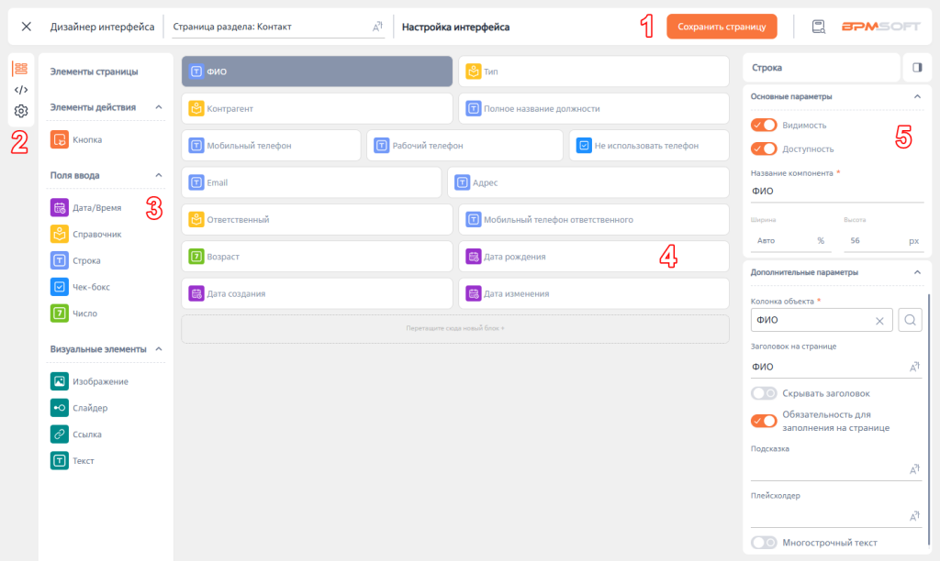Collapse Дополнительные параметры section
The height and width of the screenshot is (561, 940).
[916, 272]
